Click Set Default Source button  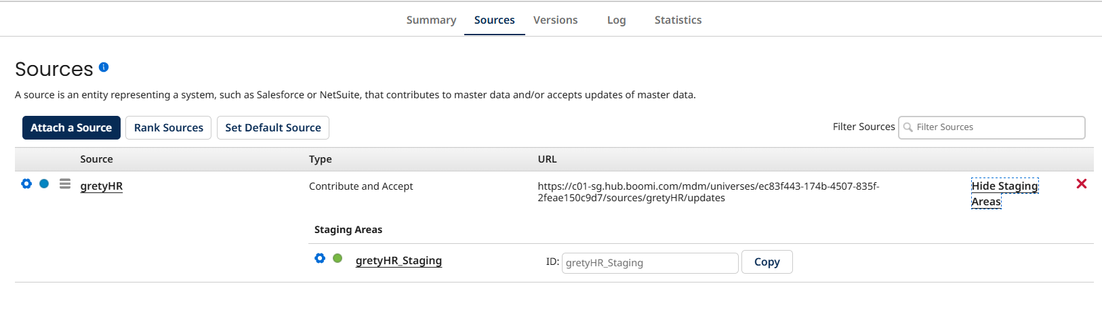(x=273, y=127)
